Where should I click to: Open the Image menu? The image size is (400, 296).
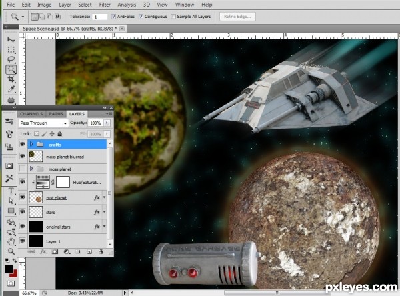45,5
